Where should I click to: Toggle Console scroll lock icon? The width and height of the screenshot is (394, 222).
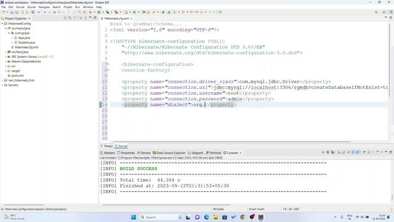click(344, 152)
